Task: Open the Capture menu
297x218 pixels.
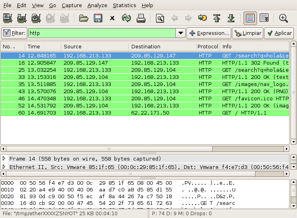Action: coord(72,5)
